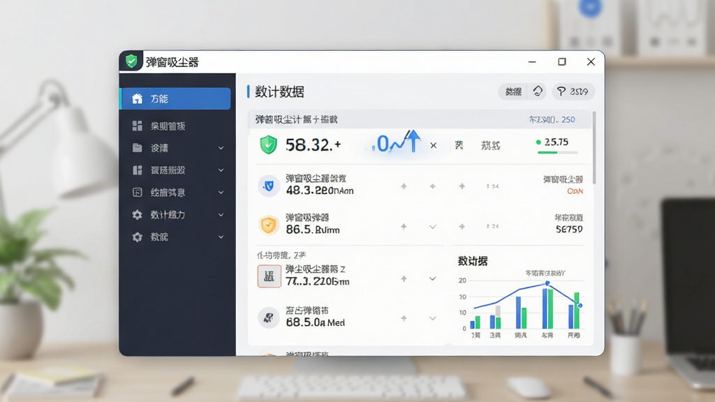Image resolution: width=715 pixels, height=402 pixels.
Task: Click the 58.32.+ value
Action: coord(314,145)
